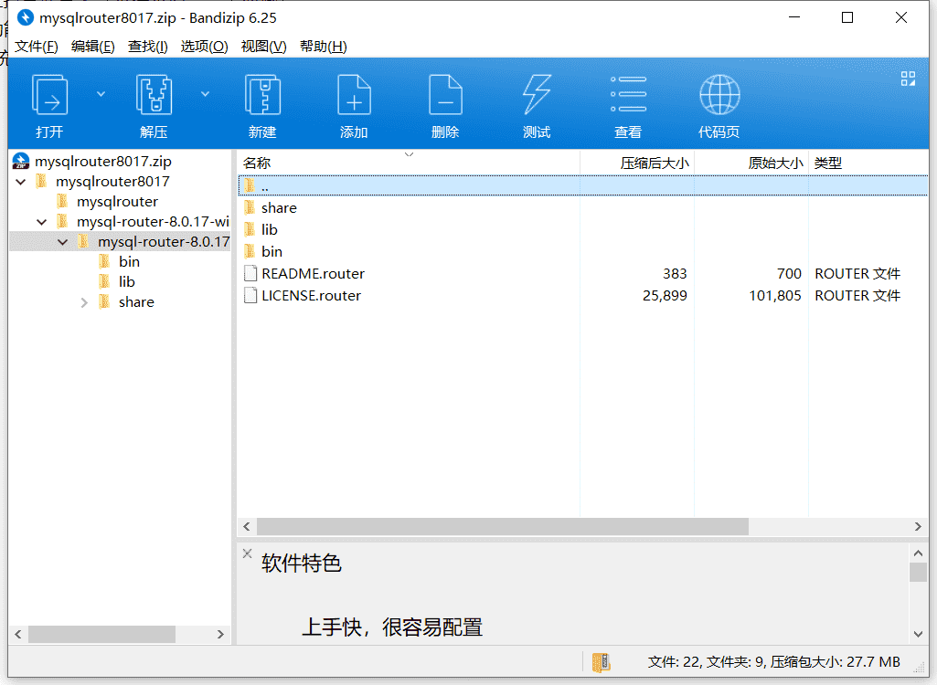Open the dropdown arrow next to Open

coord(101,94)
